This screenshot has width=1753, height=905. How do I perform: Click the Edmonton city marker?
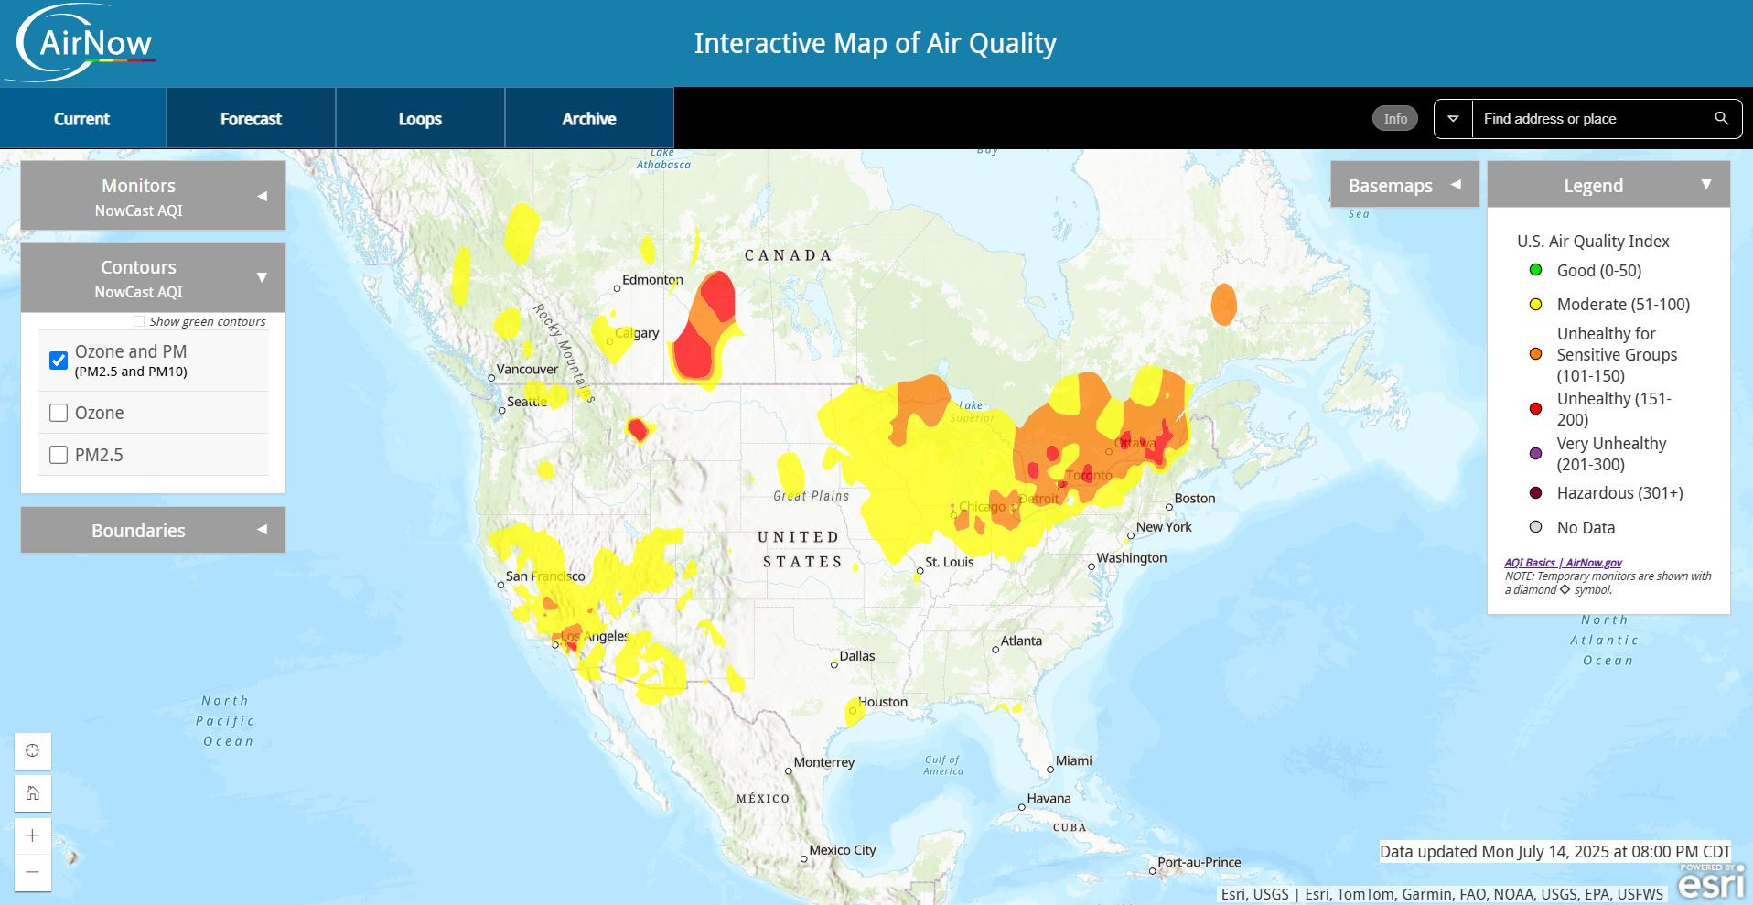617,288
